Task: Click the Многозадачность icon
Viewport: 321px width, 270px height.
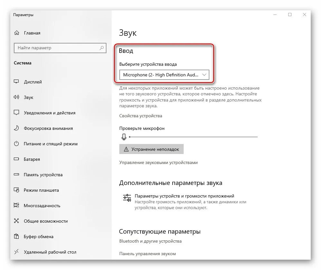Action: (16, 205)
